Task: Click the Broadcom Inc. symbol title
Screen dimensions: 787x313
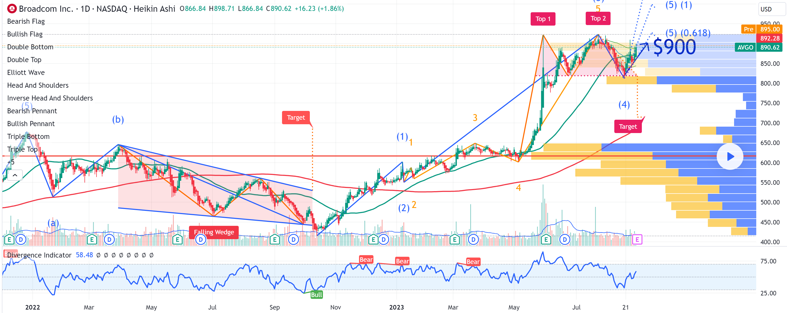Action: [46, 9]
